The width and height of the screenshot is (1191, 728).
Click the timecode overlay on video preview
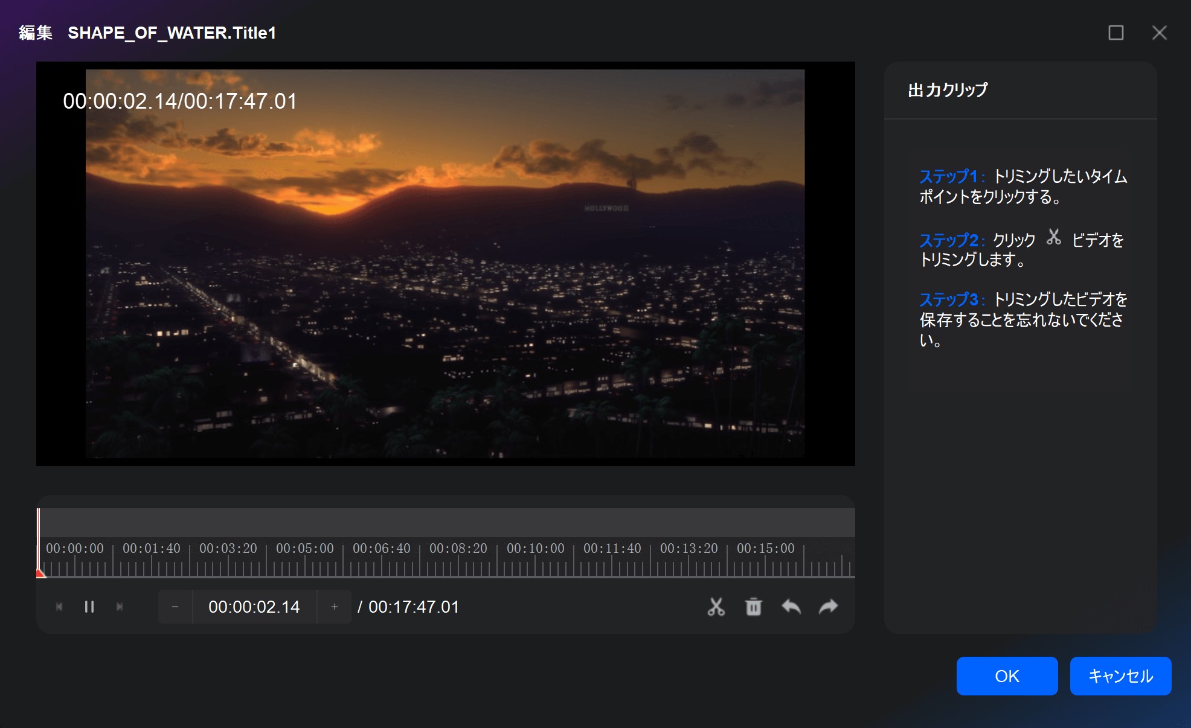click(x=180, y=101)
